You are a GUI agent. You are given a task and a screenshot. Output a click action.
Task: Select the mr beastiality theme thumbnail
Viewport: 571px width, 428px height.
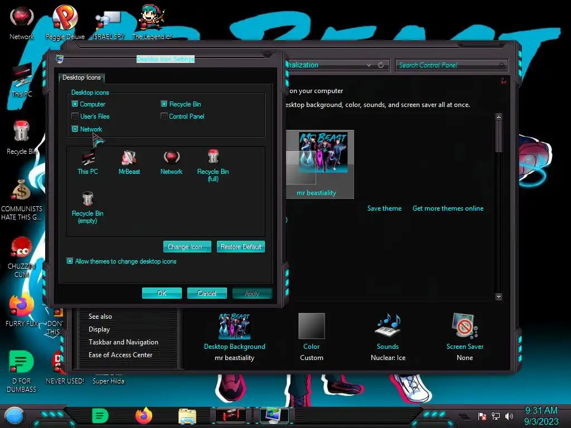coord(320,164)
